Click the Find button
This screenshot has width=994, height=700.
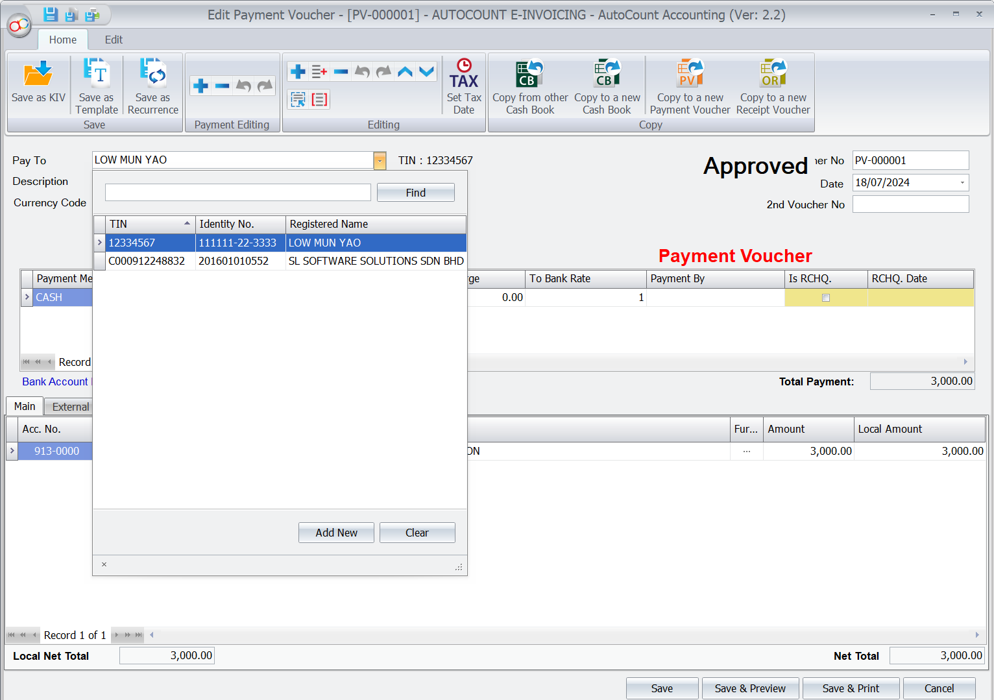pos(415,192)
